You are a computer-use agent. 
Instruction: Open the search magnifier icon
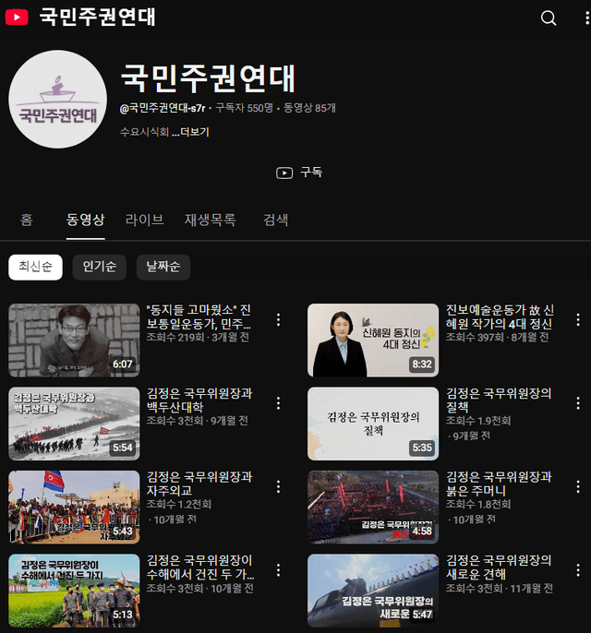(549, 18)
